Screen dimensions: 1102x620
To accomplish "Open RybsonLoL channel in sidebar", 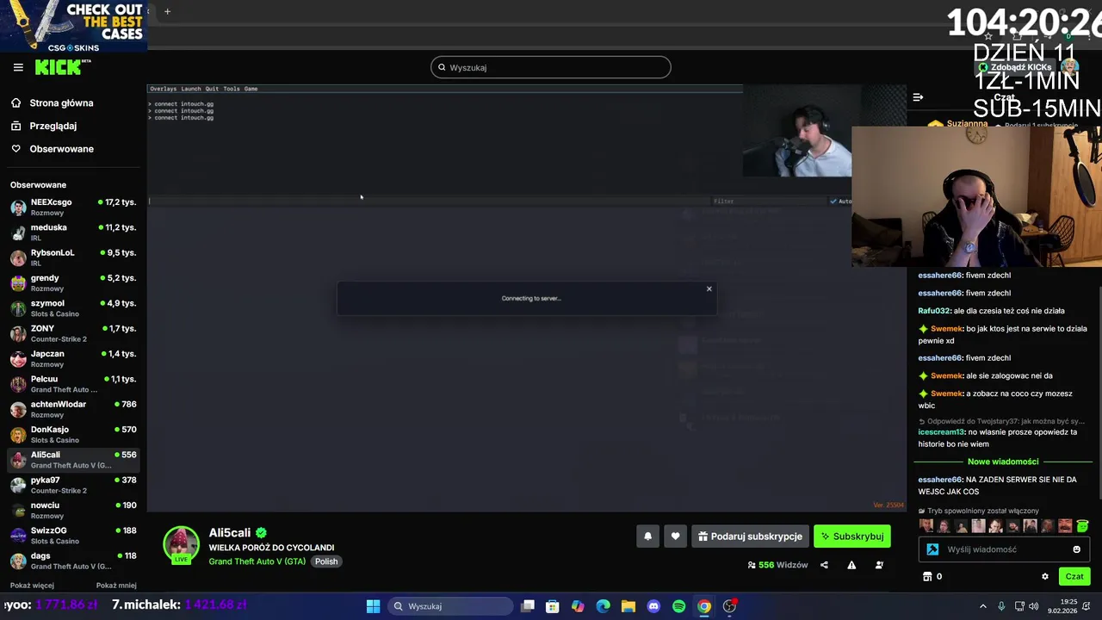I will 73,257.
